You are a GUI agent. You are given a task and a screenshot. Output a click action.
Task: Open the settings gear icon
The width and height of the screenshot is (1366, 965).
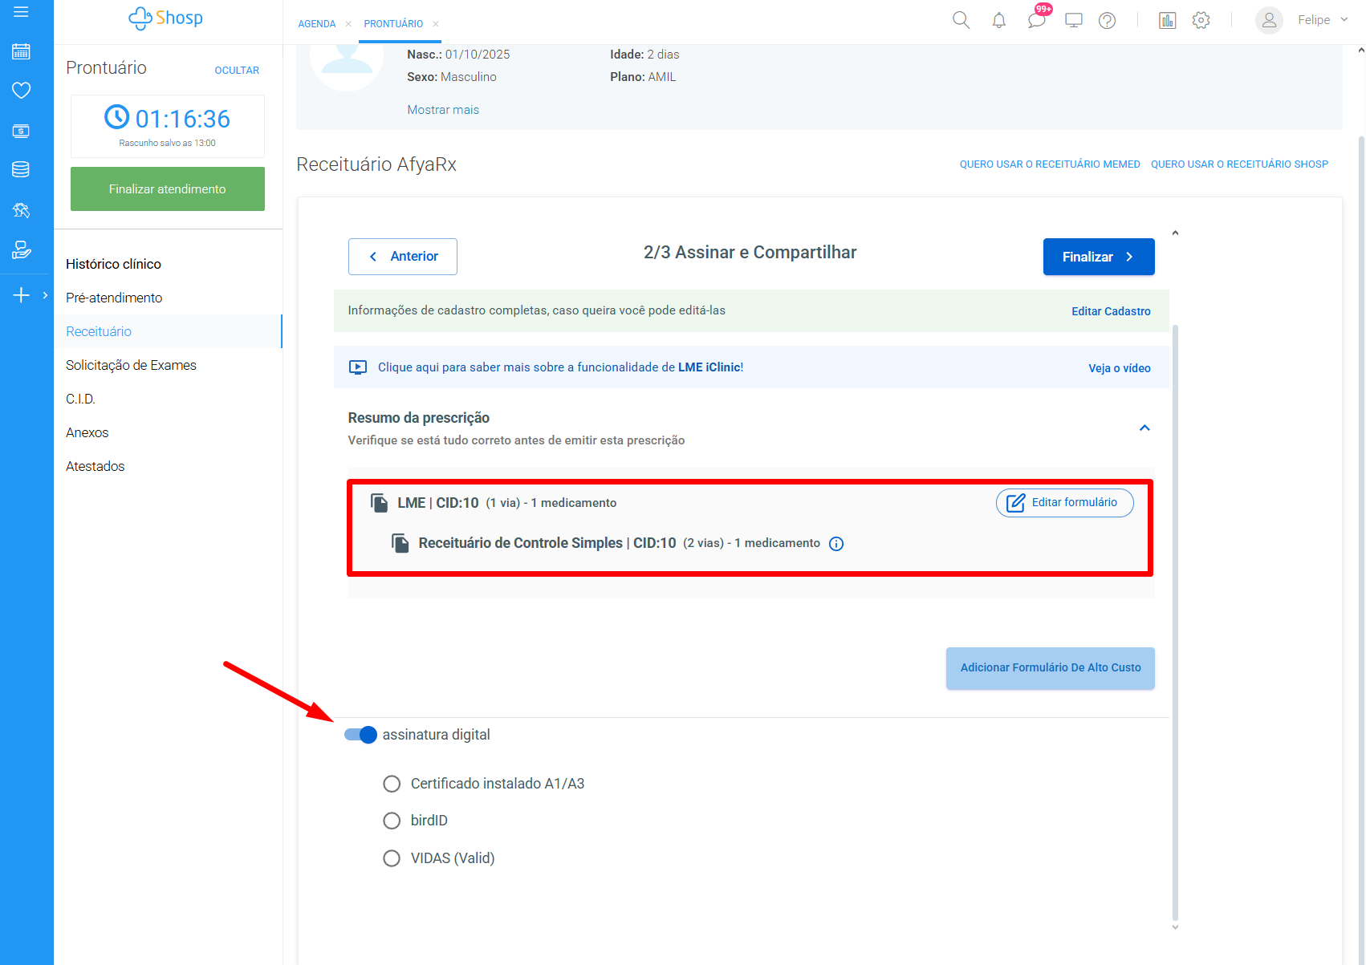(x=1201, y=21)
